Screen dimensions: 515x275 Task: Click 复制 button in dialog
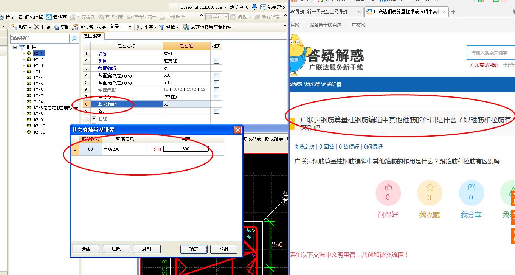147,249
